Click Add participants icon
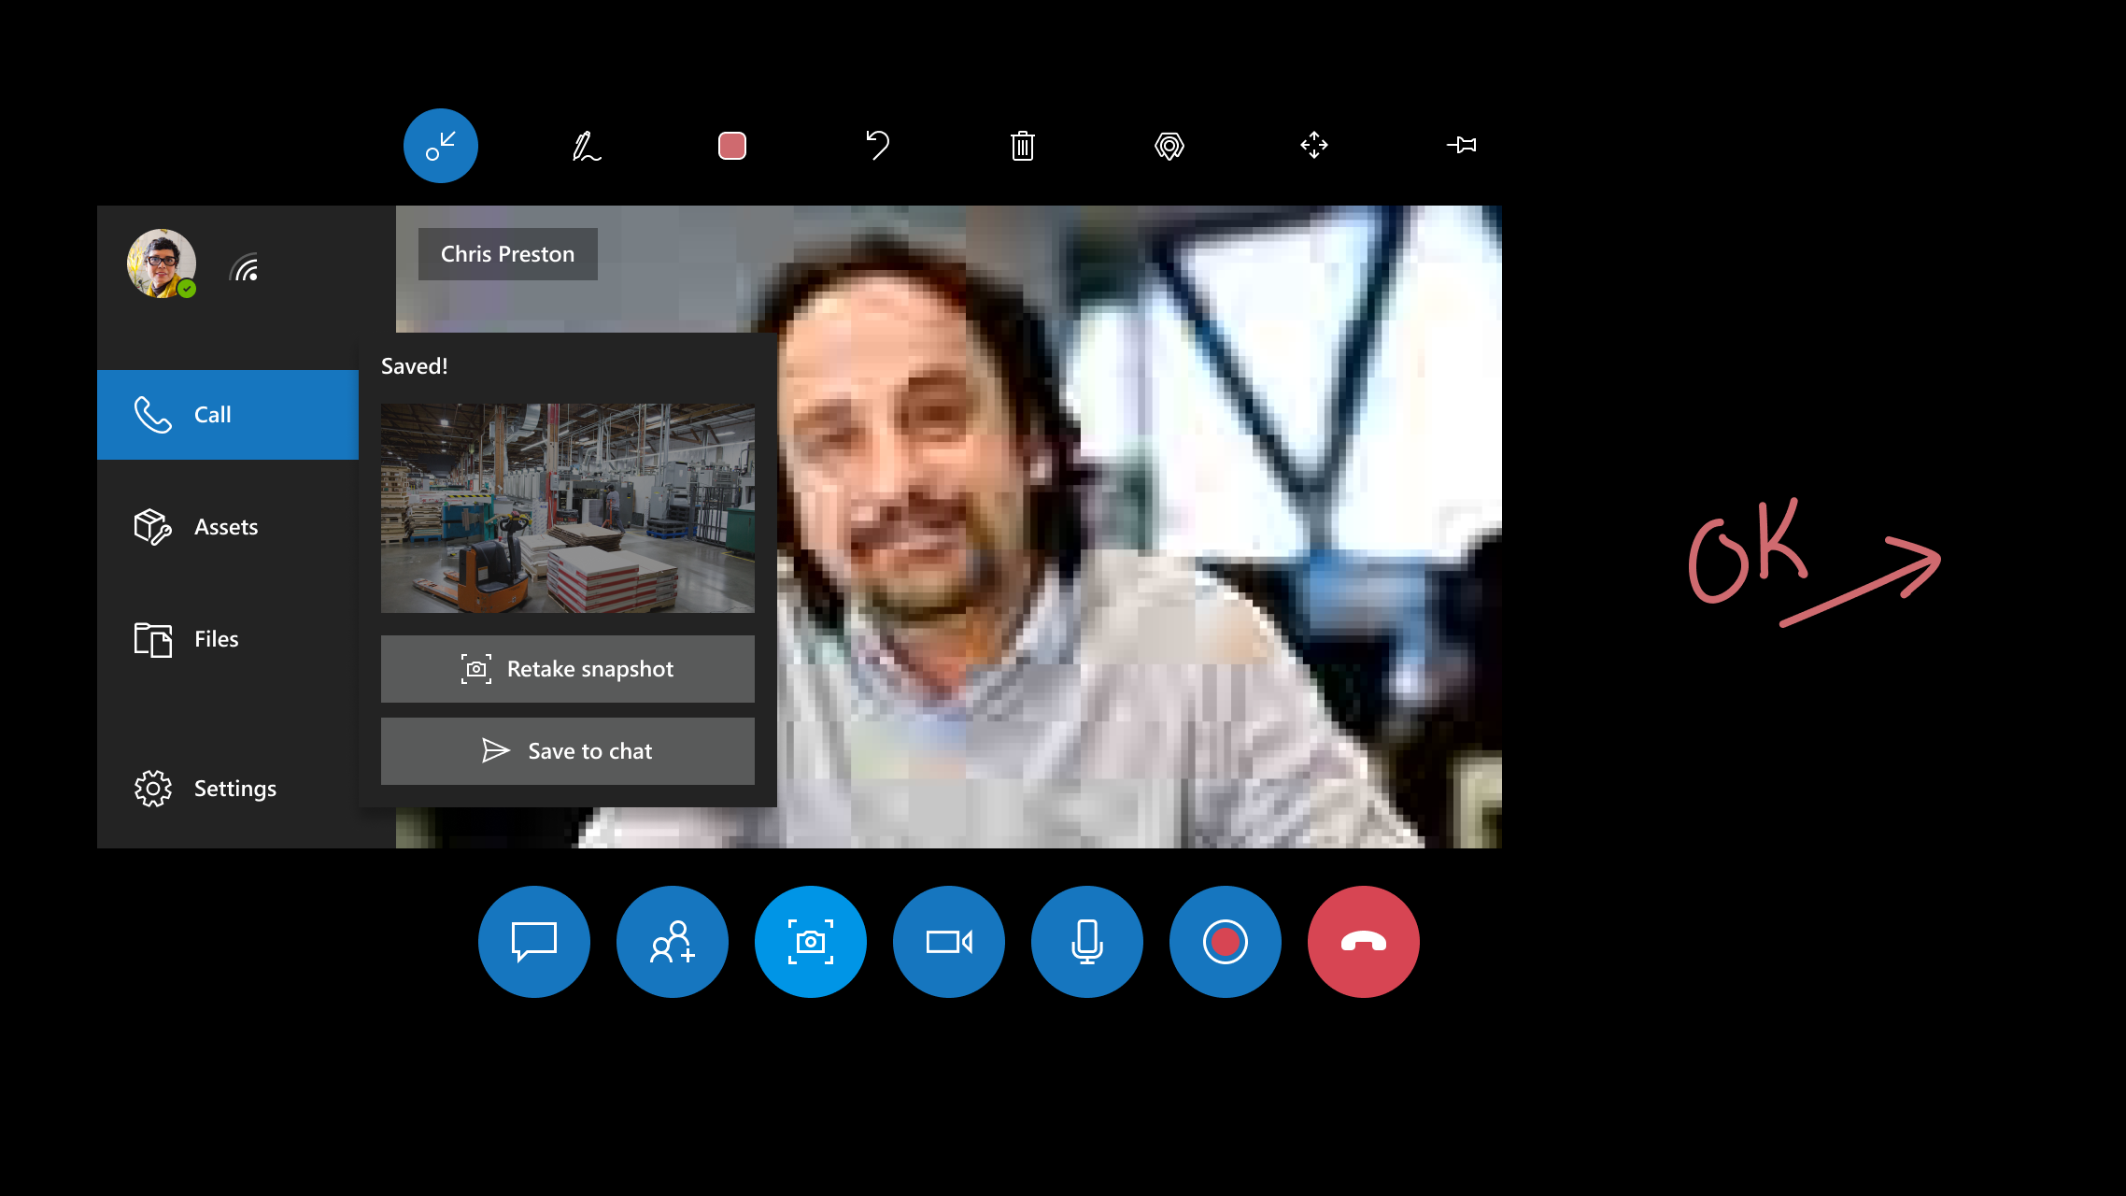 pos(672,940)
